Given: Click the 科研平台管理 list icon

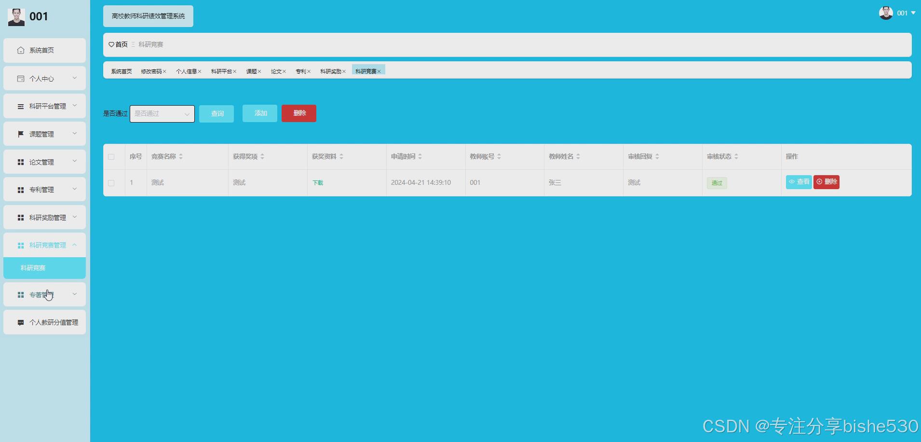Looking at the screenshot, I should 21,107.
